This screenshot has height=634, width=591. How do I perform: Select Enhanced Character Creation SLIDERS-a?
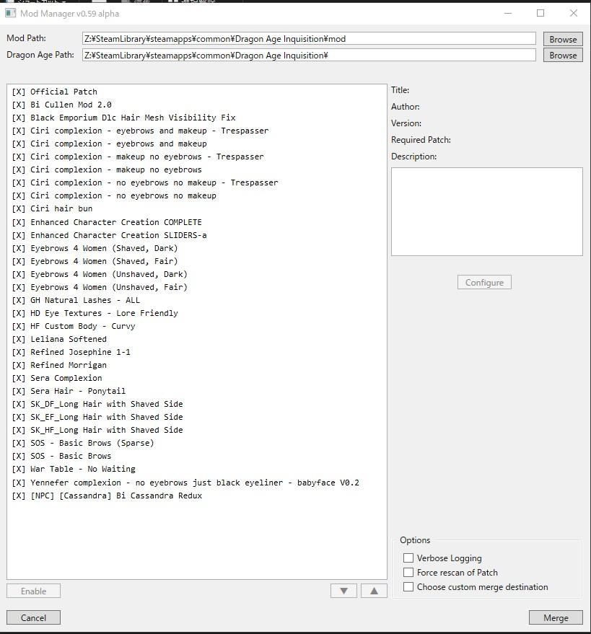coord(109,235)
